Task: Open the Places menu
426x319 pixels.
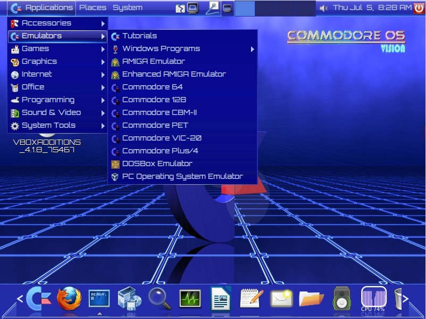Action: [93, 7]
